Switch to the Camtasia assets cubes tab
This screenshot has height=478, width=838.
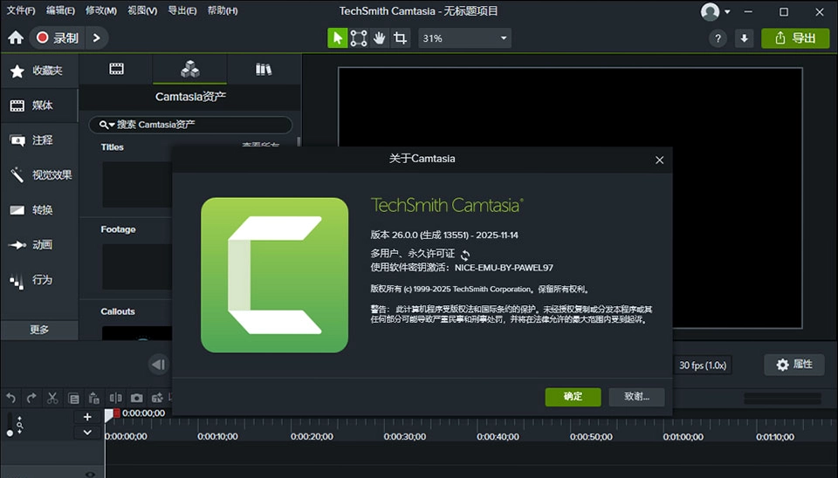tap(189, 69)
